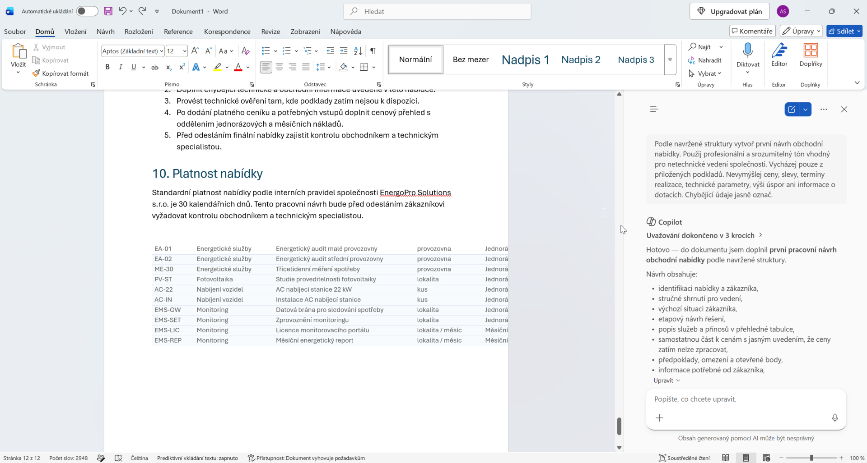Expand Uvažování dokončeno v 3 krocích
Viewport: 867px width, 463px height.
point(704,235)
